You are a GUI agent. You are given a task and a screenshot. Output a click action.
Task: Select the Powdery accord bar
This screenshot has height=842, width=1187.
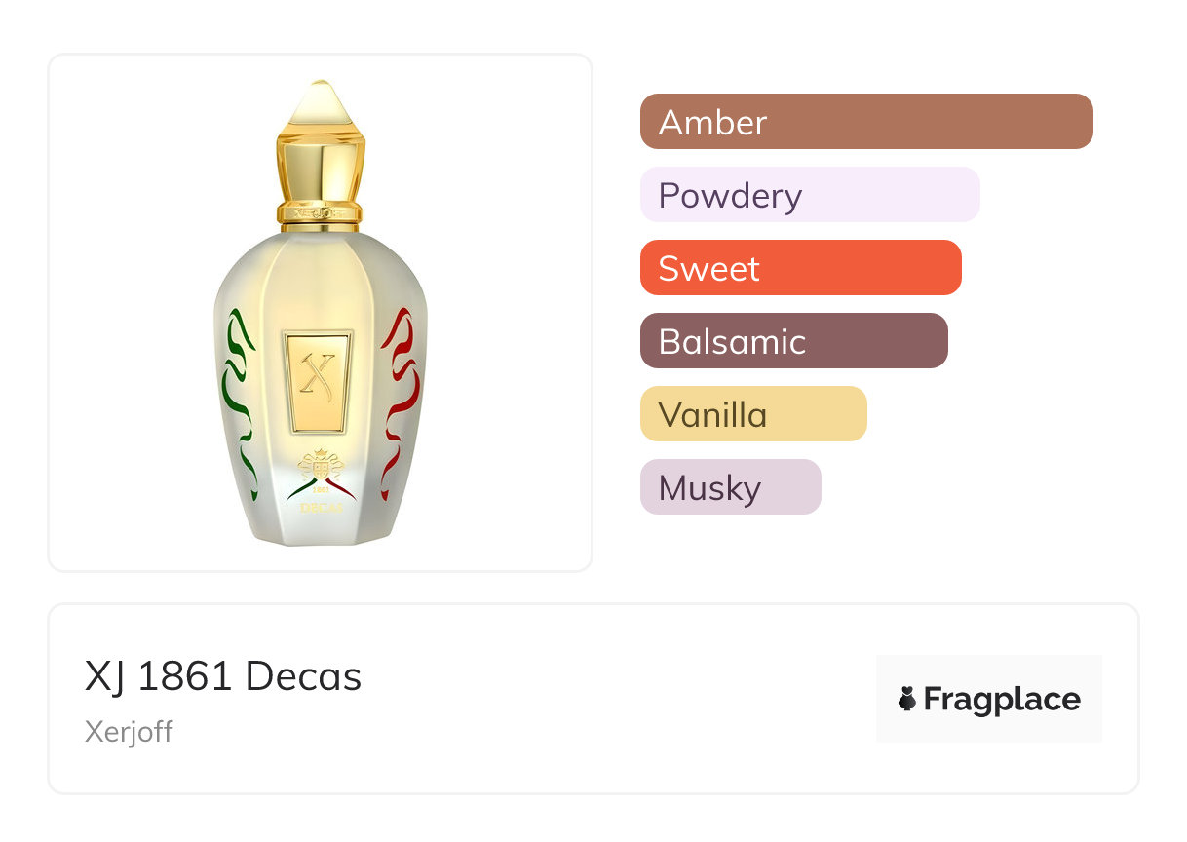809,195
